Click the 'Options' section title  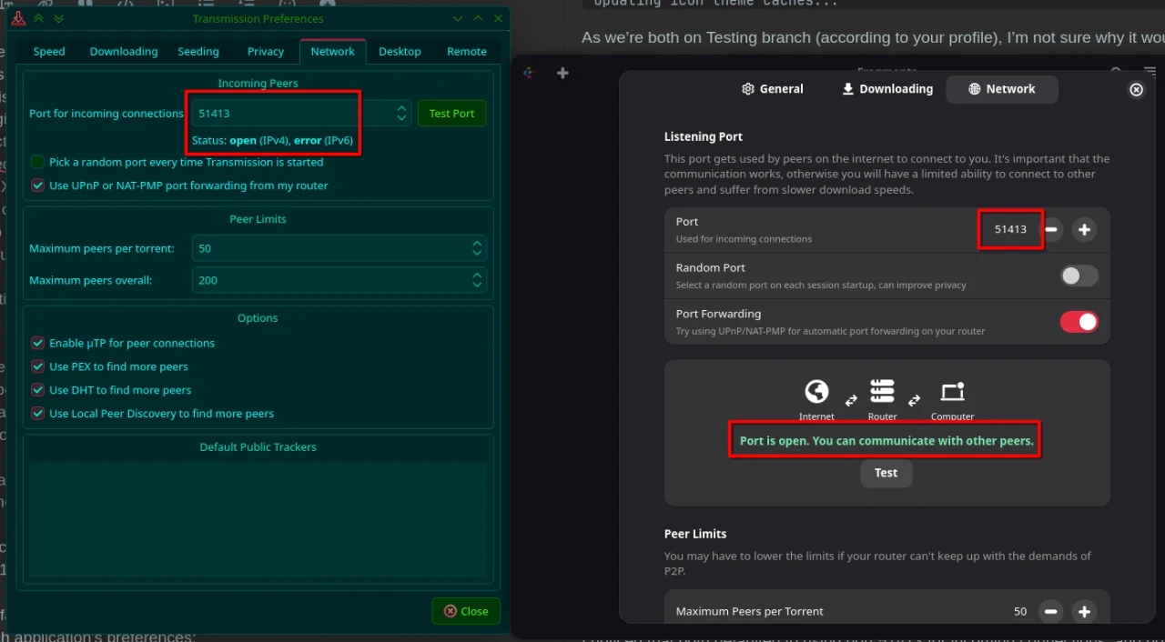[x=258, y=318]
